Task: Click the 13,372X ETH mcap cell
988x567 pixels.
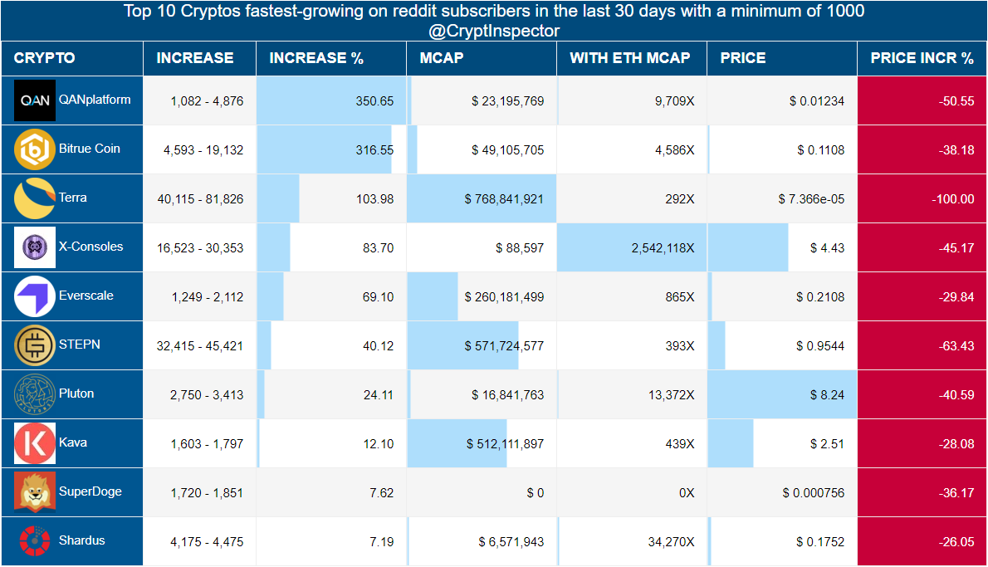Action: (x=632, y=395)
